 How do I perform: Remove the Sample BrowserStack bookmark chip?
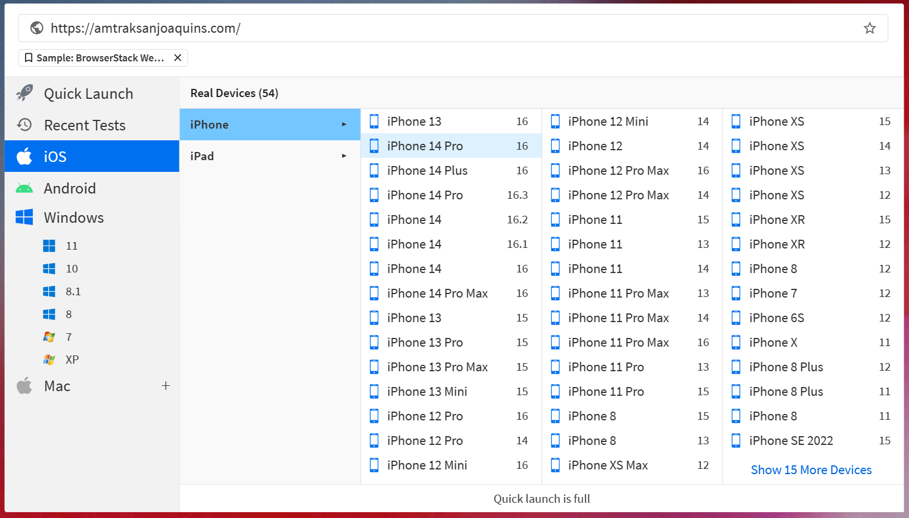click(178, 58)
